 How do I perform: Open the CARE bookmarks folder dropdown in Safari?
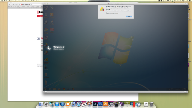click(28, 6)
